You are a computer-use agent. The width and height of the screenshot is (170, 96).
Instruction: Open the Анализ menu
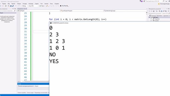tap(46, 4)
